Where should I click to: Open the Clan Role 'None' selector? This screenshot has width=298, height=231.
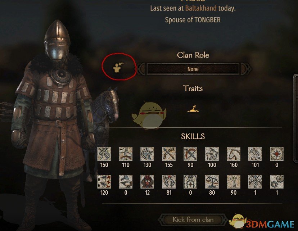click(193, 69)
